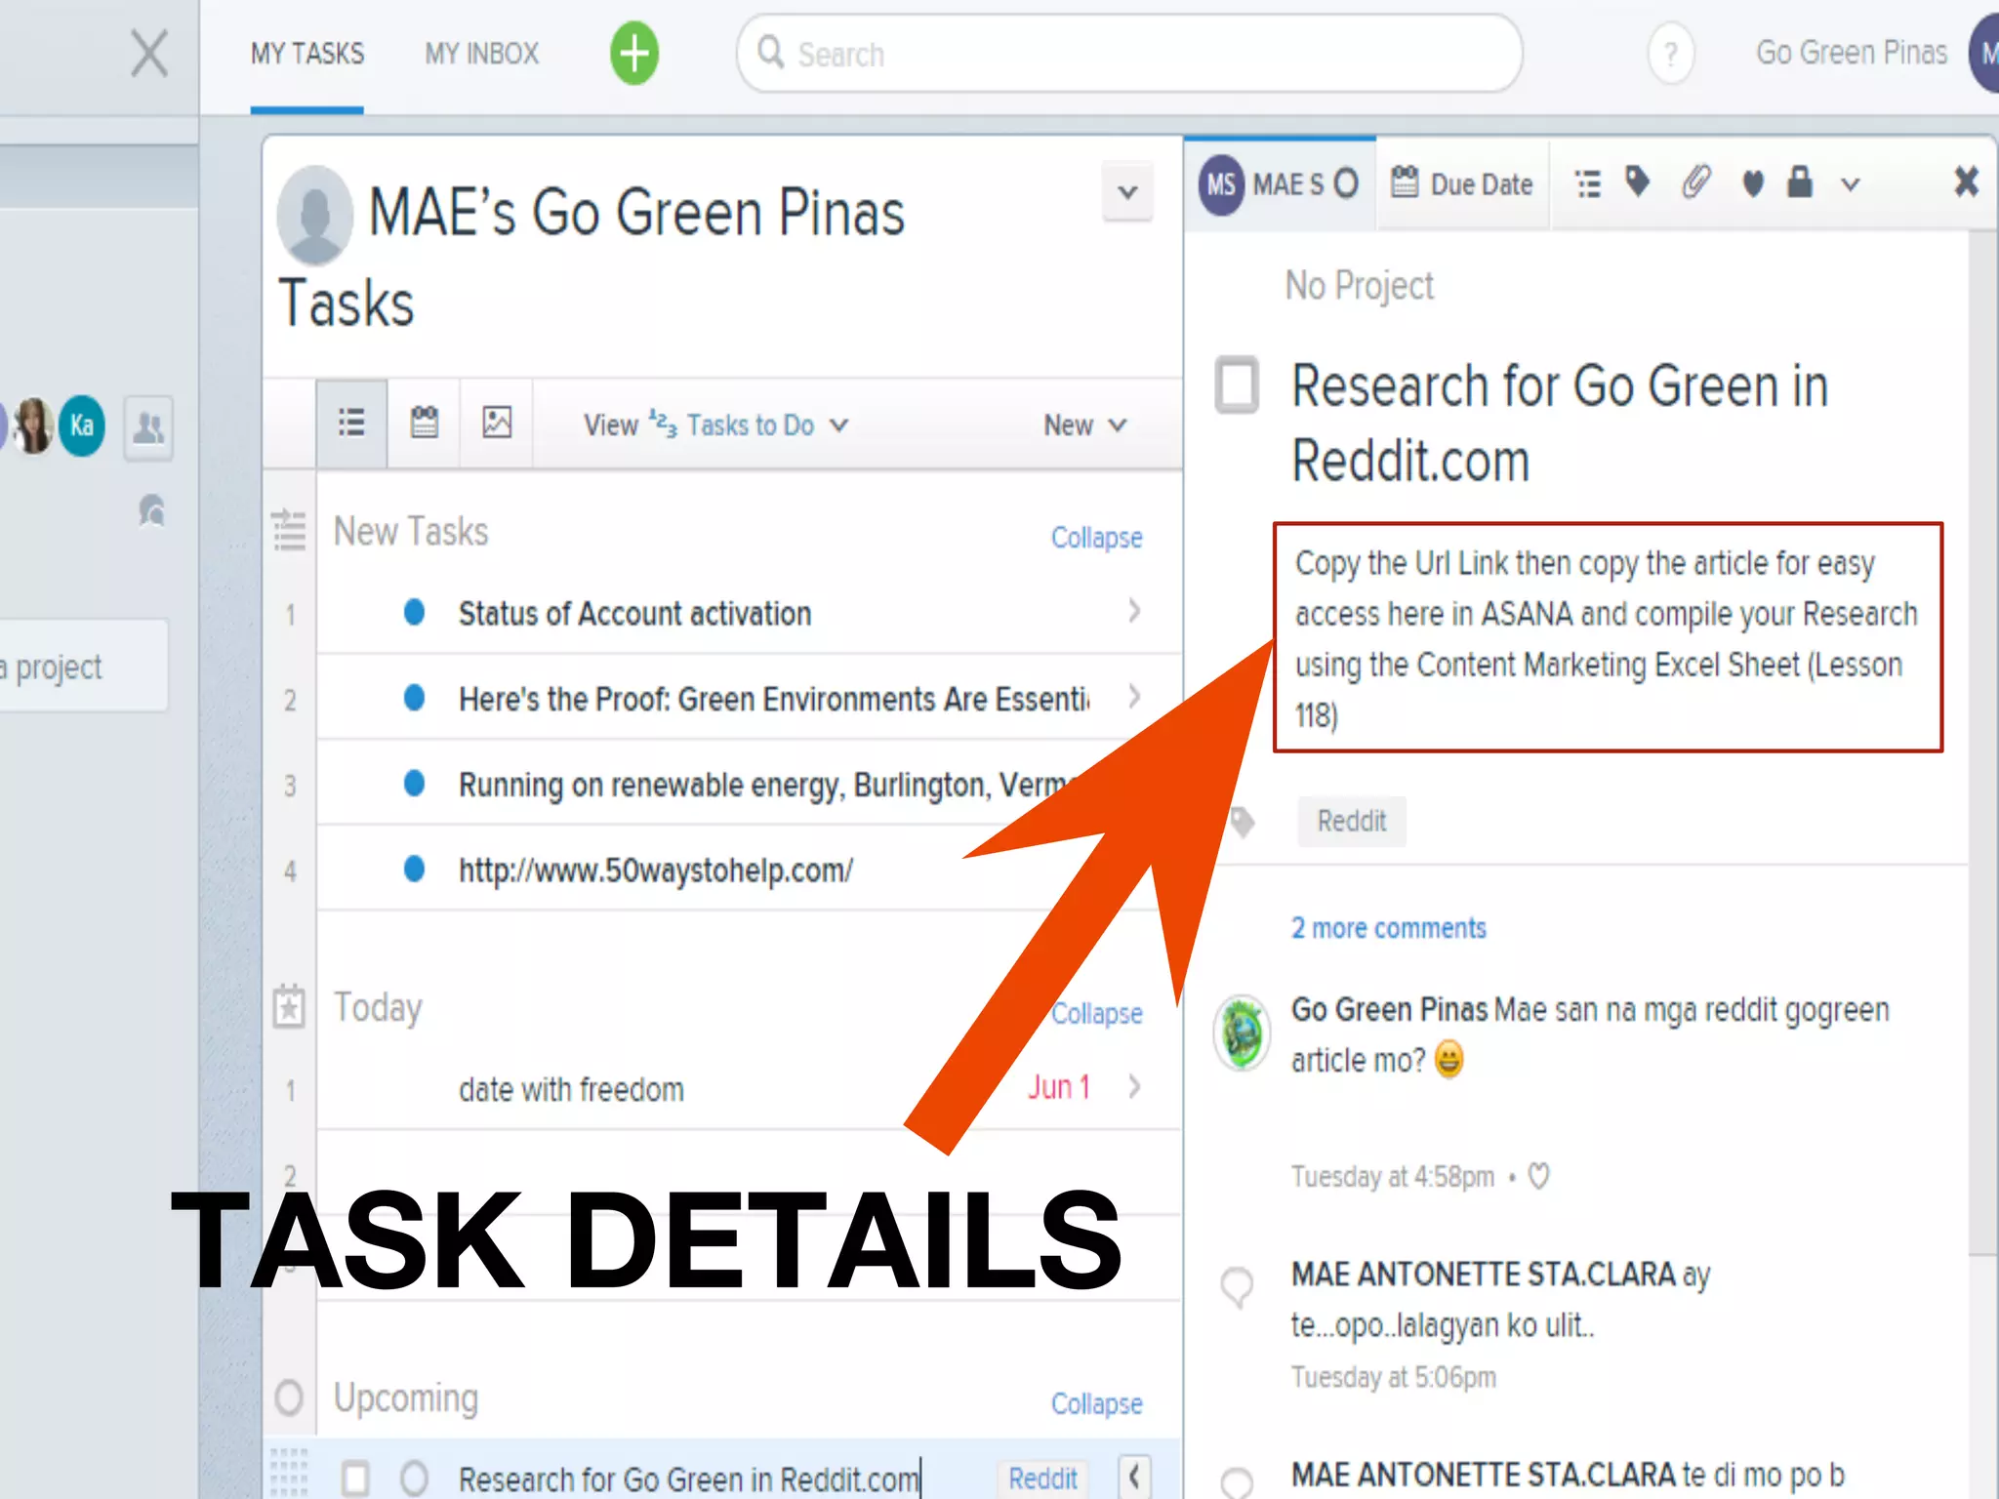
Task: Click the Ka member avatar in sidebar
Action: coord(82,425)
